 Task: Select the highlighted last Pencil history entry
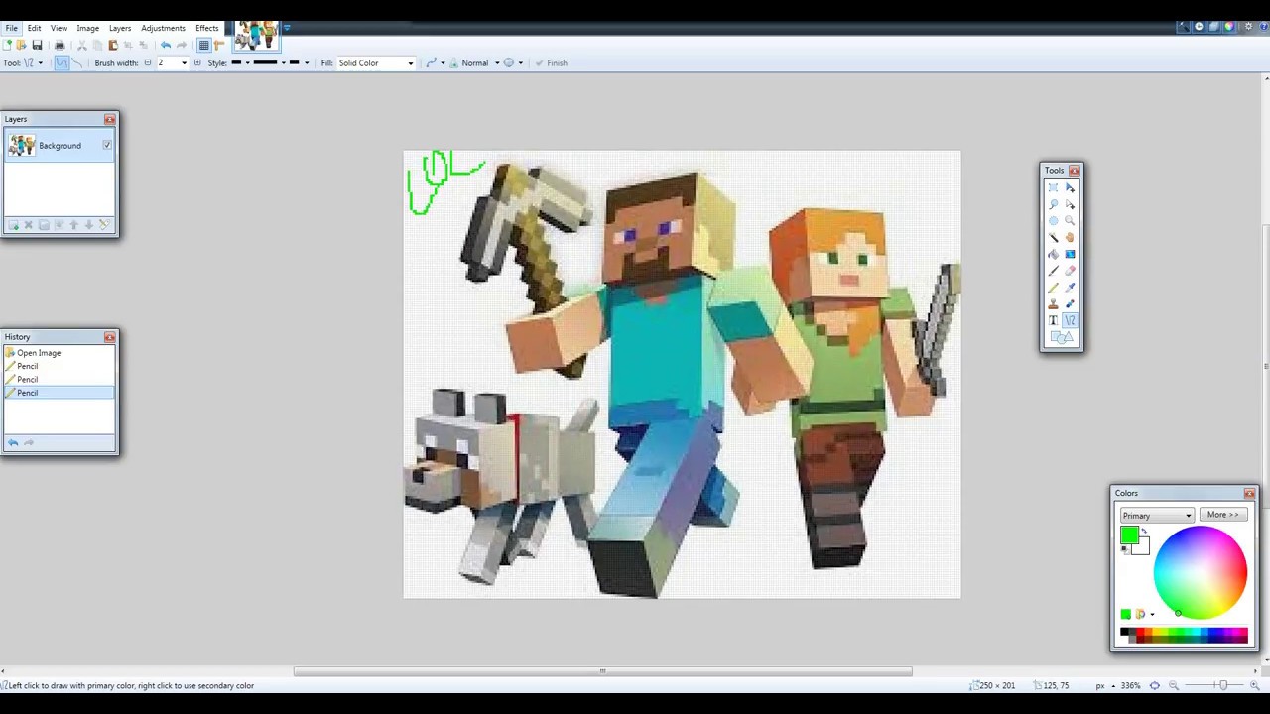click(x=59, y=393)
